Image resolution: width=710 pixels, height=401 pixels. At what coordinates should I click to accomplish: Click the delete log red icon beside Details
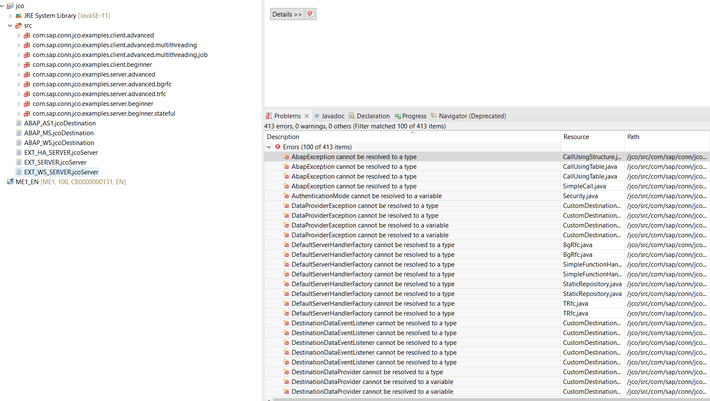click(310, 14)
